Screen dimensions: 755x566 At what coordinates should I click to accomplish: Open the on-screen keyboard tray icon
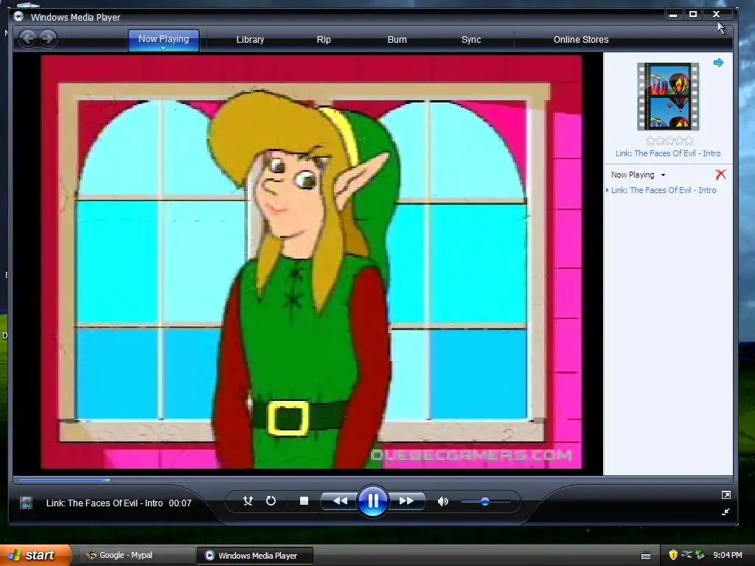click(x=646, y=556)
